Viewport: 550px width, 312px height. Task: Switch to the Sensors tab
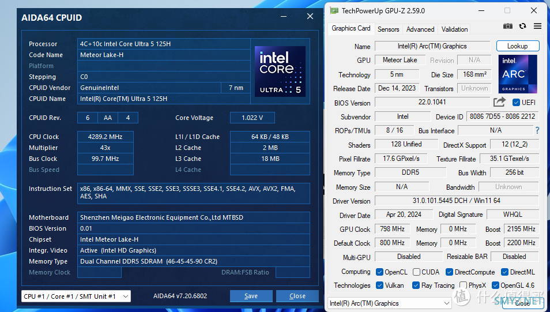pyautogui.click(x=389, y=29)
